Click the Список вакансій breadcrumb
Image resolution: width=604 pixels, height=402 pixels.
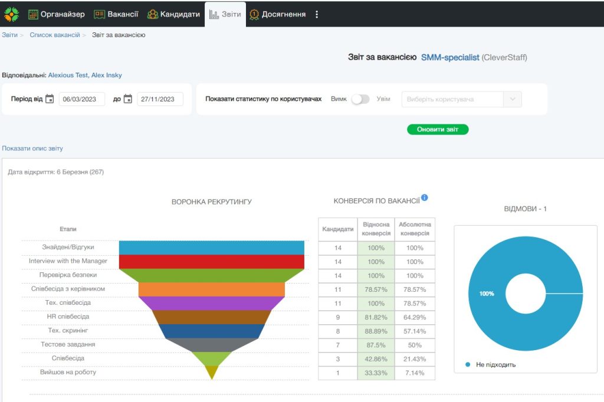tap(55, 35)
